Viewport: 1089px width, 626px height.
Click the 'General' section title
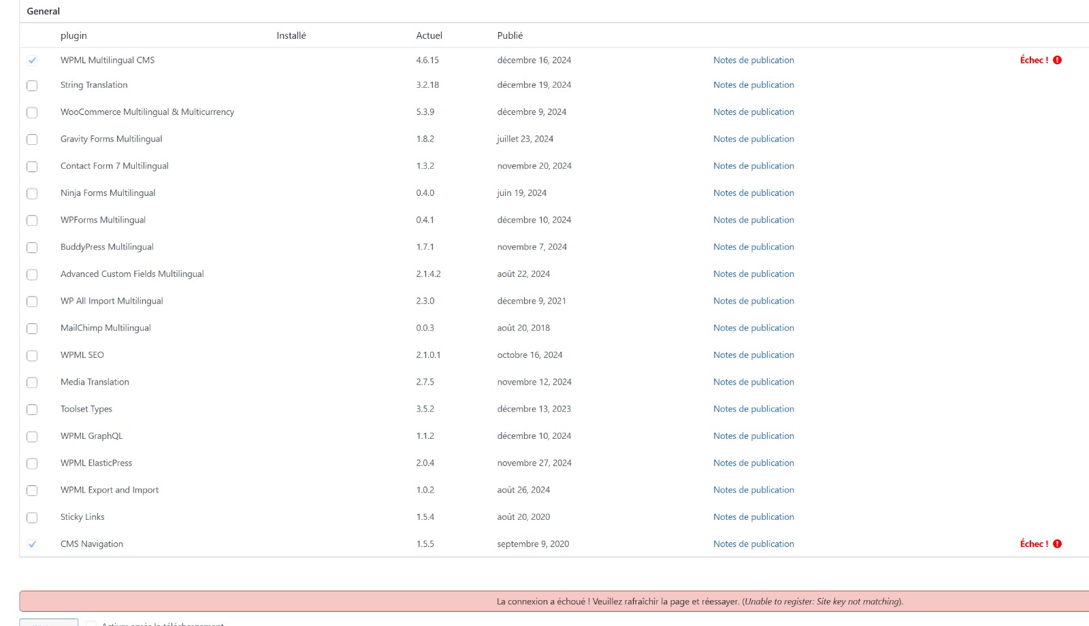(x=44, y=11)
